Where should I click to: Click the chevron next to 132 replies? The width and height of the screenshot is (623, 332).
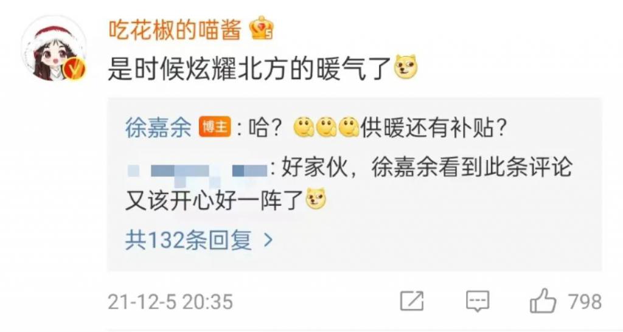coord(268,240)
